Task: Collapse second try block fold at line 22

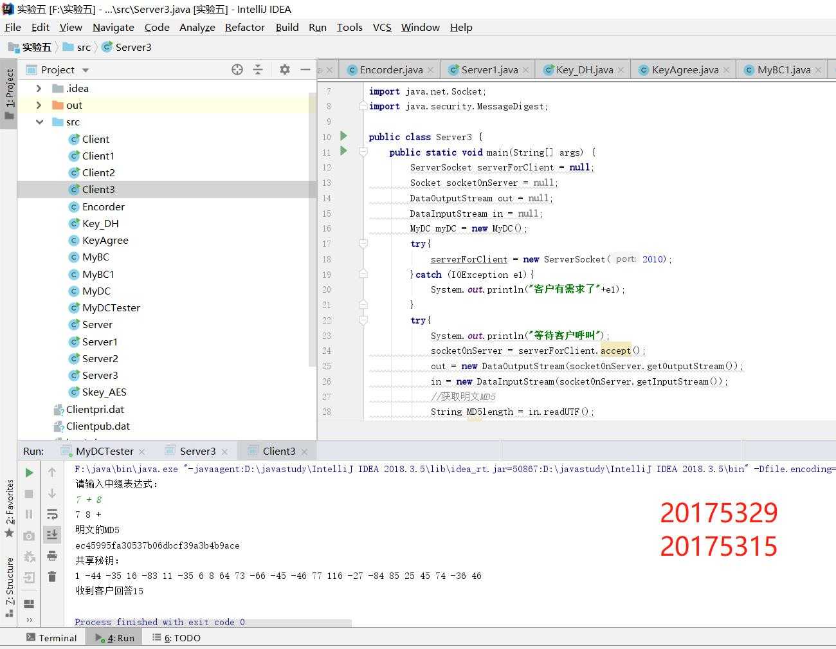Action: [x=363, y=320]
